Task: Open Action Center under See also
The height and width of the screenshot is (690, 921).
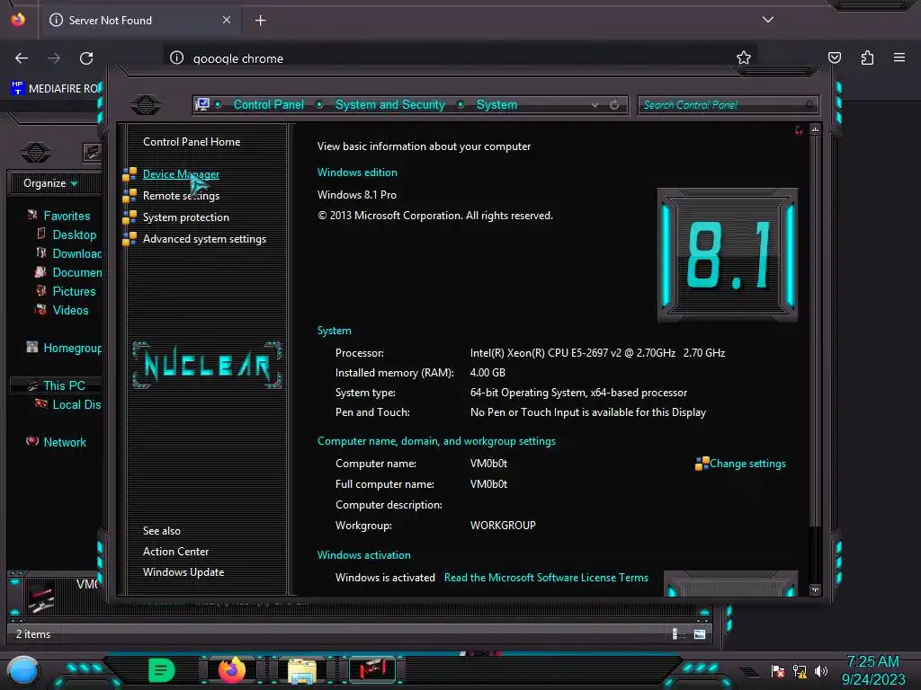Action: point(175,552)
